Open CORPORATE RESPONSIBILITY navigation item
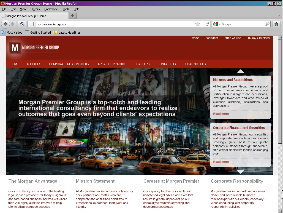Screen dimensions: 283x213 click(69, 64)
